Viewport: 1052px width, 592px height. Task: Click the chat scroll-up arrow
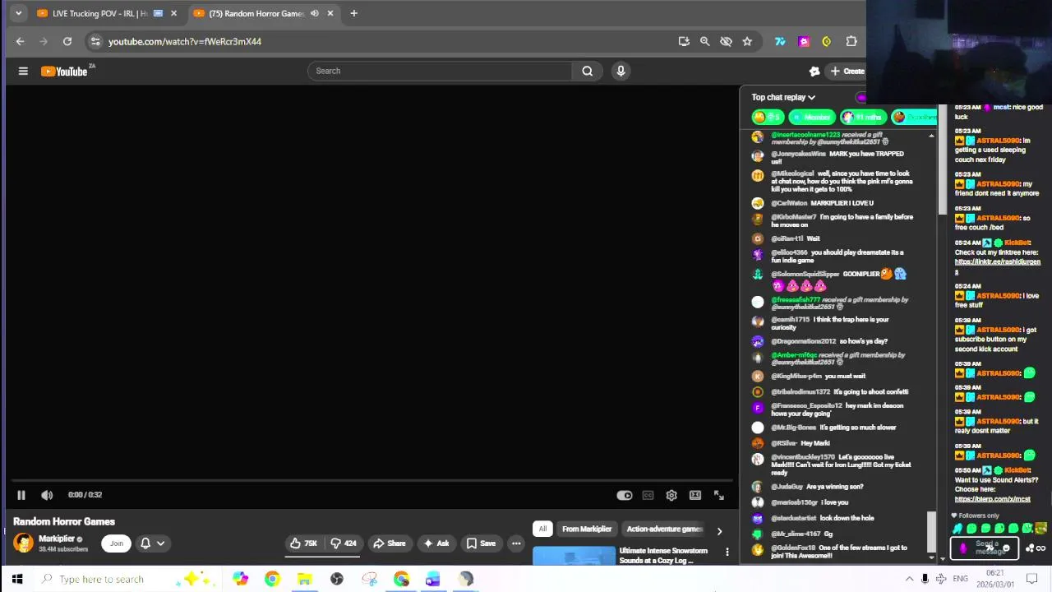[x=931, y=136]
